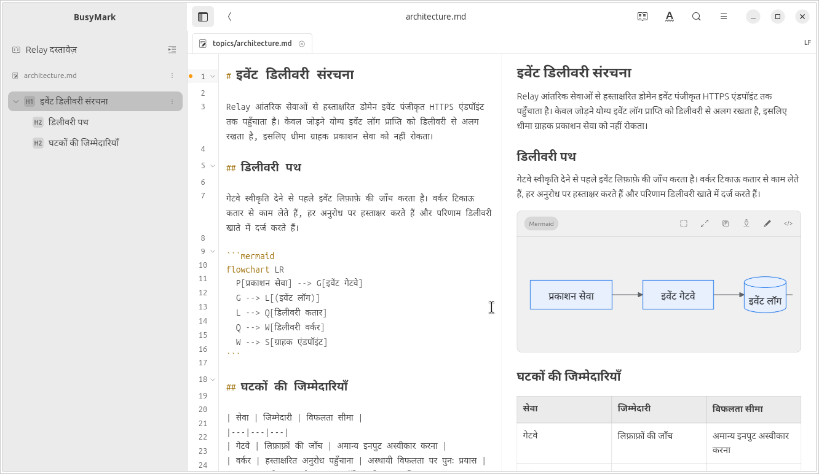Screen dimensions: 819x474
Task: Click the जिम्मेदारी table header in preview
Action: [659, 409]
